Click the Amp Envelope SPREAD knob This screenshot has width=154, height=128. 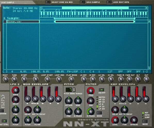click(x=134, y=120)
